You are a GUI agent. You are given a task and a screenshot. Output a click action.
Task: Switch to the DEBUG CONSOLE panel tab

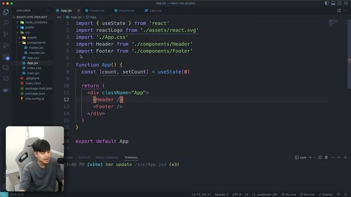coord(107,158)
